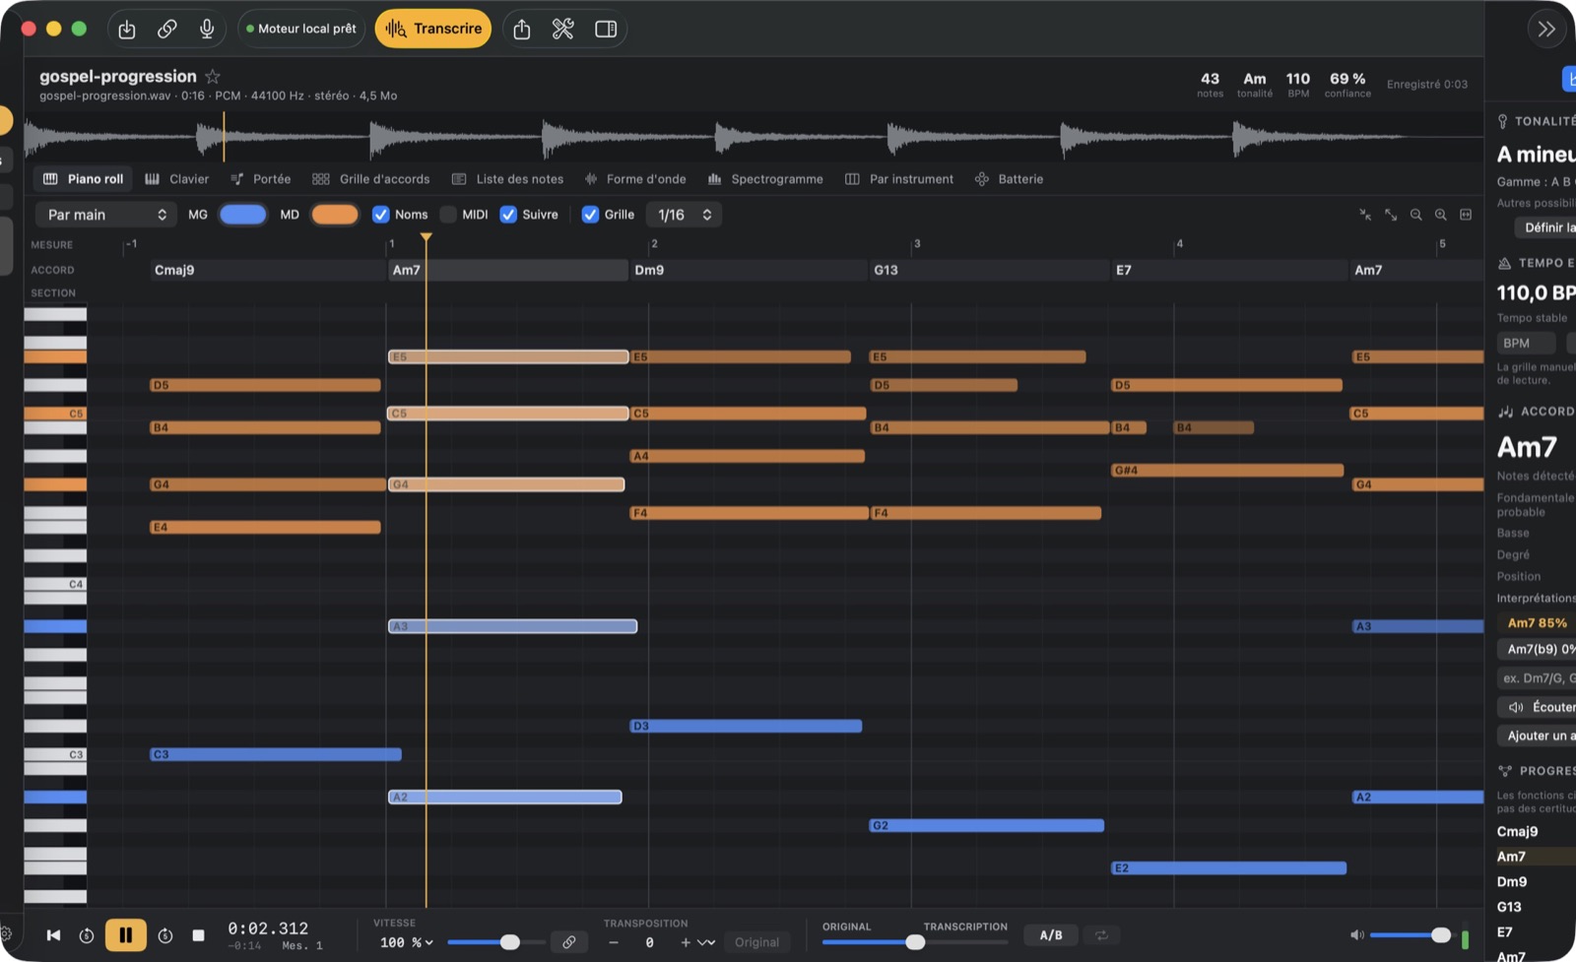Disable the Grille checkbox
This screenshot has height=962, width=1576.
(590, 215)
